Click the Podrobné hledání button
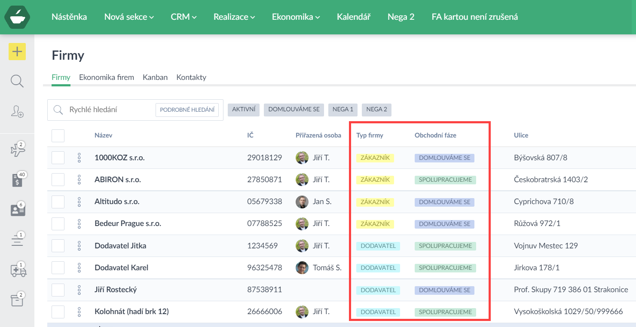Image resolution: width=636 pixels, height=327 pixels. 187,110
